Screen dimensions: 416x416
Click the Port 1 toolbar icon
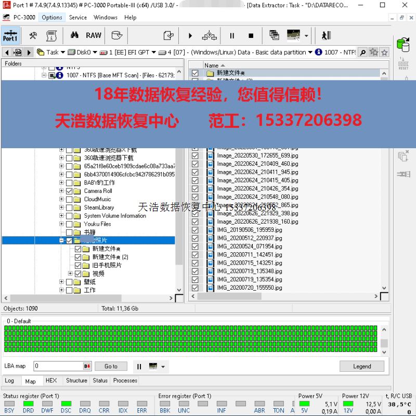pos(10,35)
